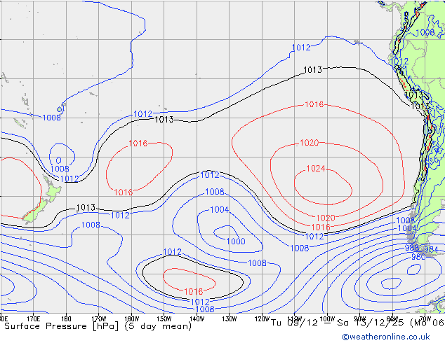The image size is (445, 343).
Task: Click the 180 longitude label
Action: click(66, 319)
